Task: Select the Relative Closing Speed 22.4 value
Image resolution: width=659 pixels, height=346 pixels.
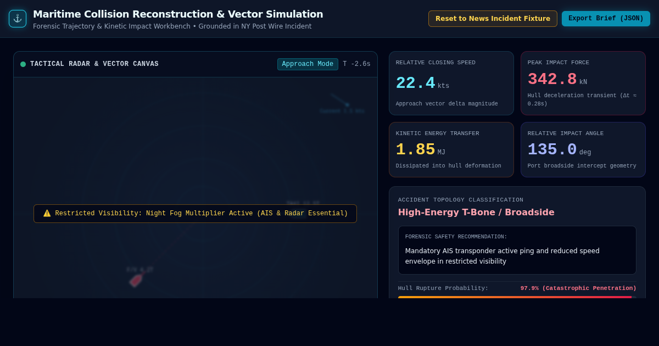Action: (x=415, y=83)
